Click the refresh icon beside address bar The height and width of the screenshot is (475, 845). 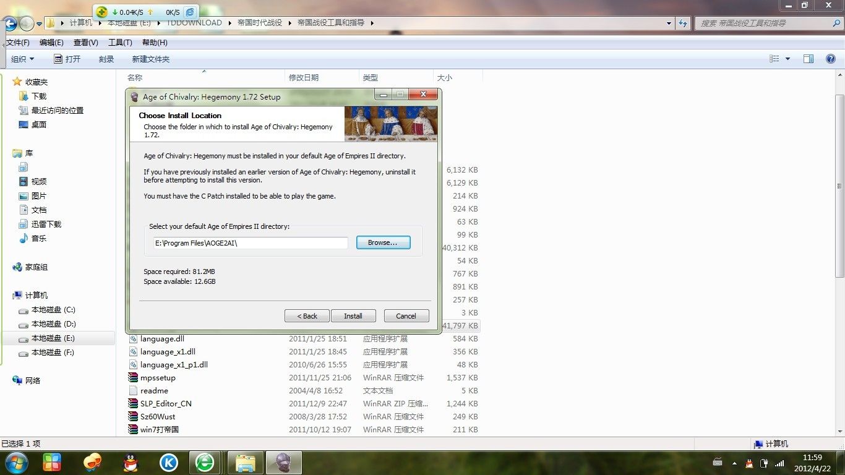pos(683,24)
